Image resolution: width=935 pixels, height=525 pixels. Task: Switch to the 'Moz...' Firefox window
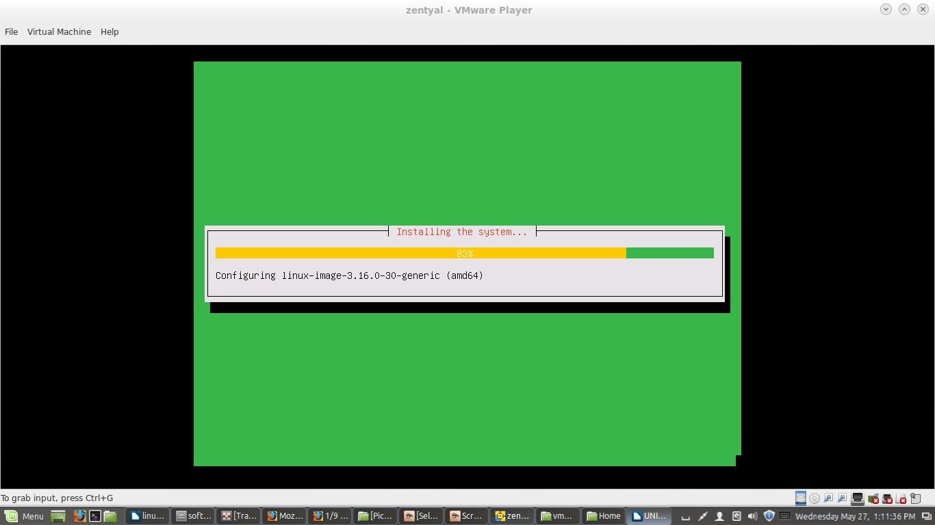285,516
